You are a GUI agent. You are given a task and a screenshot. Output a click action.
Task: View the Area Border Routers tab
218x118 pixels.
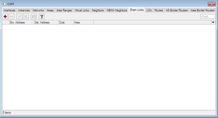click(202, 10)
